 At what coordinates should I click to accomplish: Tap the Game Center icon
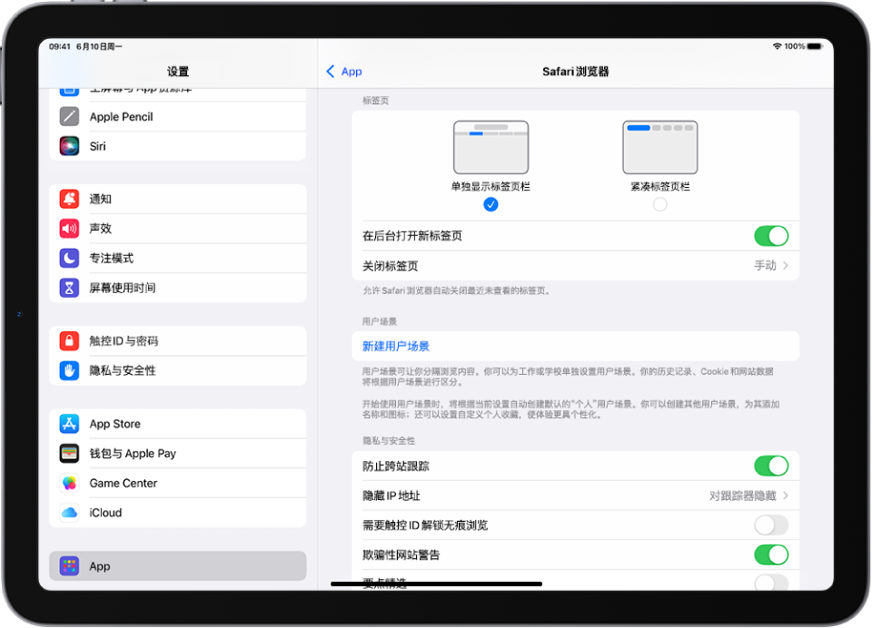[x=69, y=484]
